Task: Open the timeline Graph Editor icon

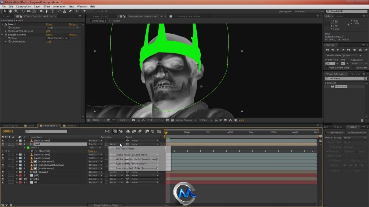Action: (x=159, y=131)
